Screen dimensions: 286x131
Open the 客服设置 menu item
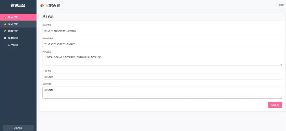tap(13, 31)
